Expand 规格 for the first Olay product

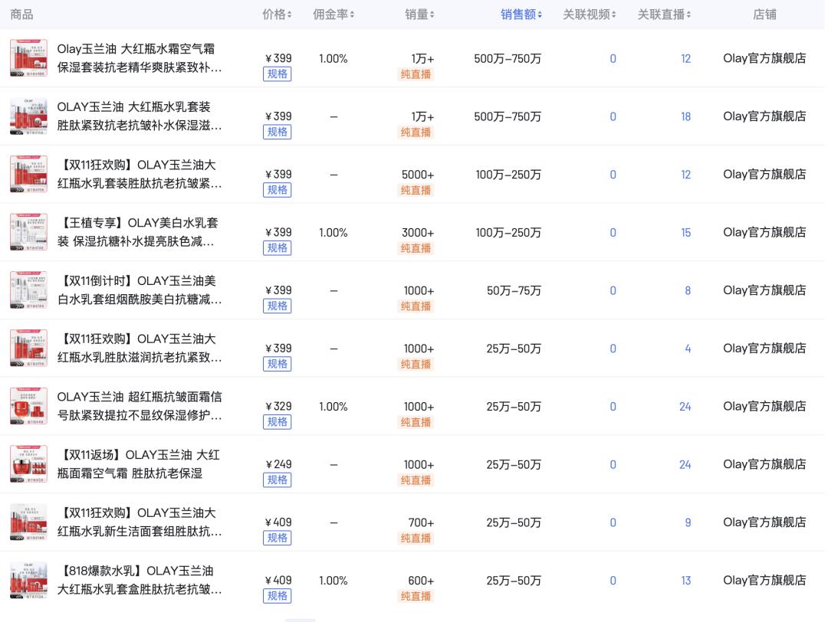[x=277, y=74]
